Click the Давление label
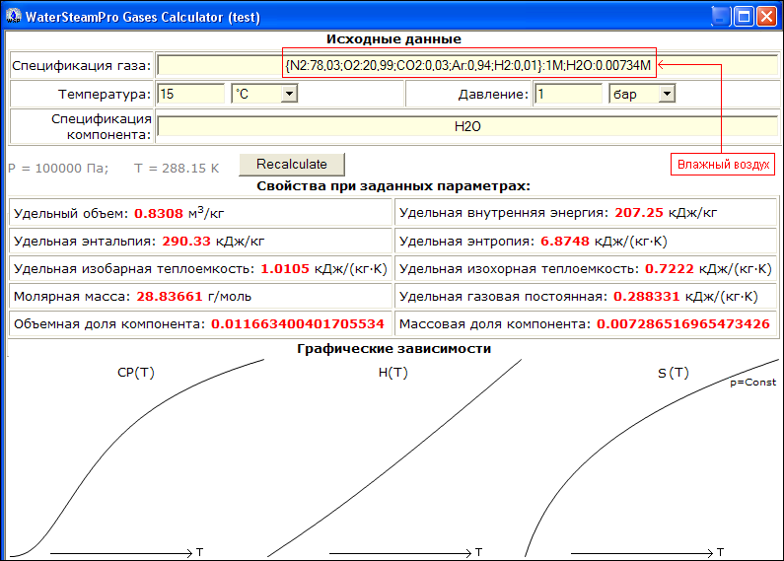The height and width of the screenshot is (561, 784). [x=493, y=94]
